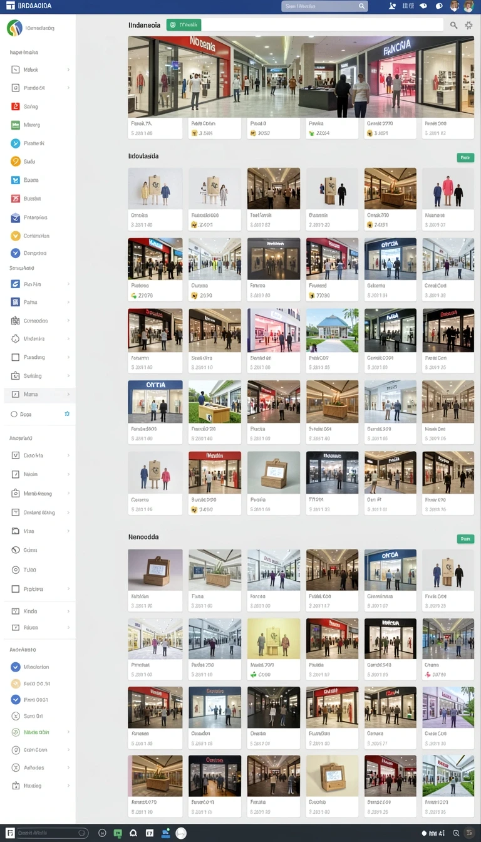Expand the Dadand Göng chevron
The width and height of the screenshot is (481, 842).
click(x=68, y=512)
